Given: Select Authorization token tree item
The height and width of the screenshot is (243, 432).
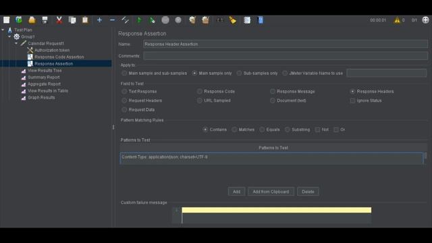Looking at the screenshot, I should (x=52, y=50).
